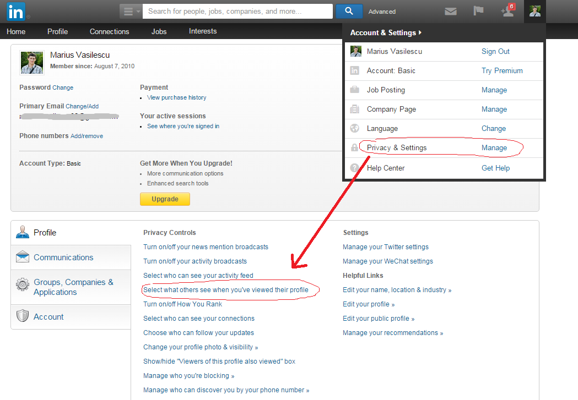578x400 pixels.
Task: Click the large profile photo in account summary
Action: tap(32, 63)
